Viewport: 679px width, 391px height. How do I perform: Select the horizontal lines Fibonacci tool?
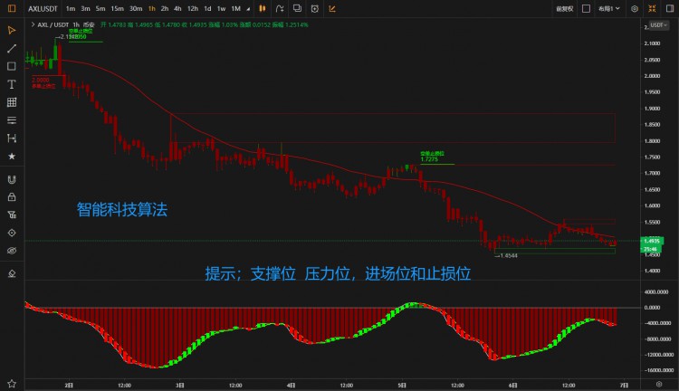tap(12, 120)
